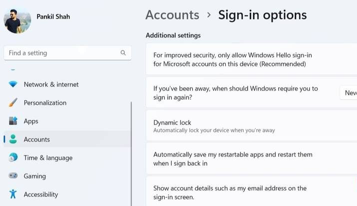Screen dimensions: 357x206
Task: Click the Additional settings heading
Action: click(x=173, y=35)
